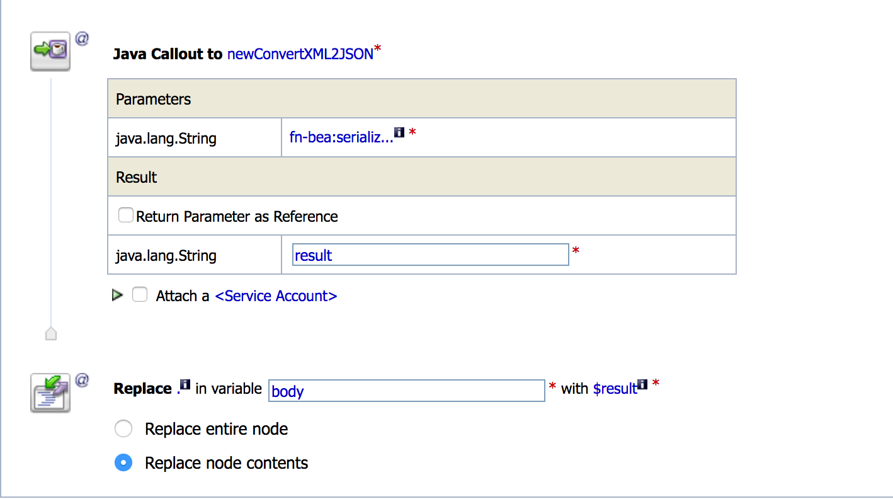Click info icon after the Replace XPath dot
Viewport: 893px width, 499px height.
(185, 384)
